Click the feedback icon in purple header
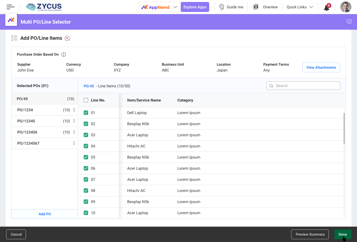 (x=349, y=22)
